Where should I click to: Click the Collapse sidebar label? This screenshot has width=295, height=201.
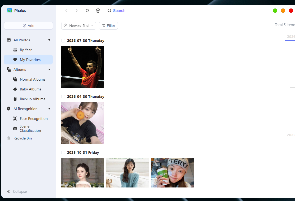(x=20, y=191)
